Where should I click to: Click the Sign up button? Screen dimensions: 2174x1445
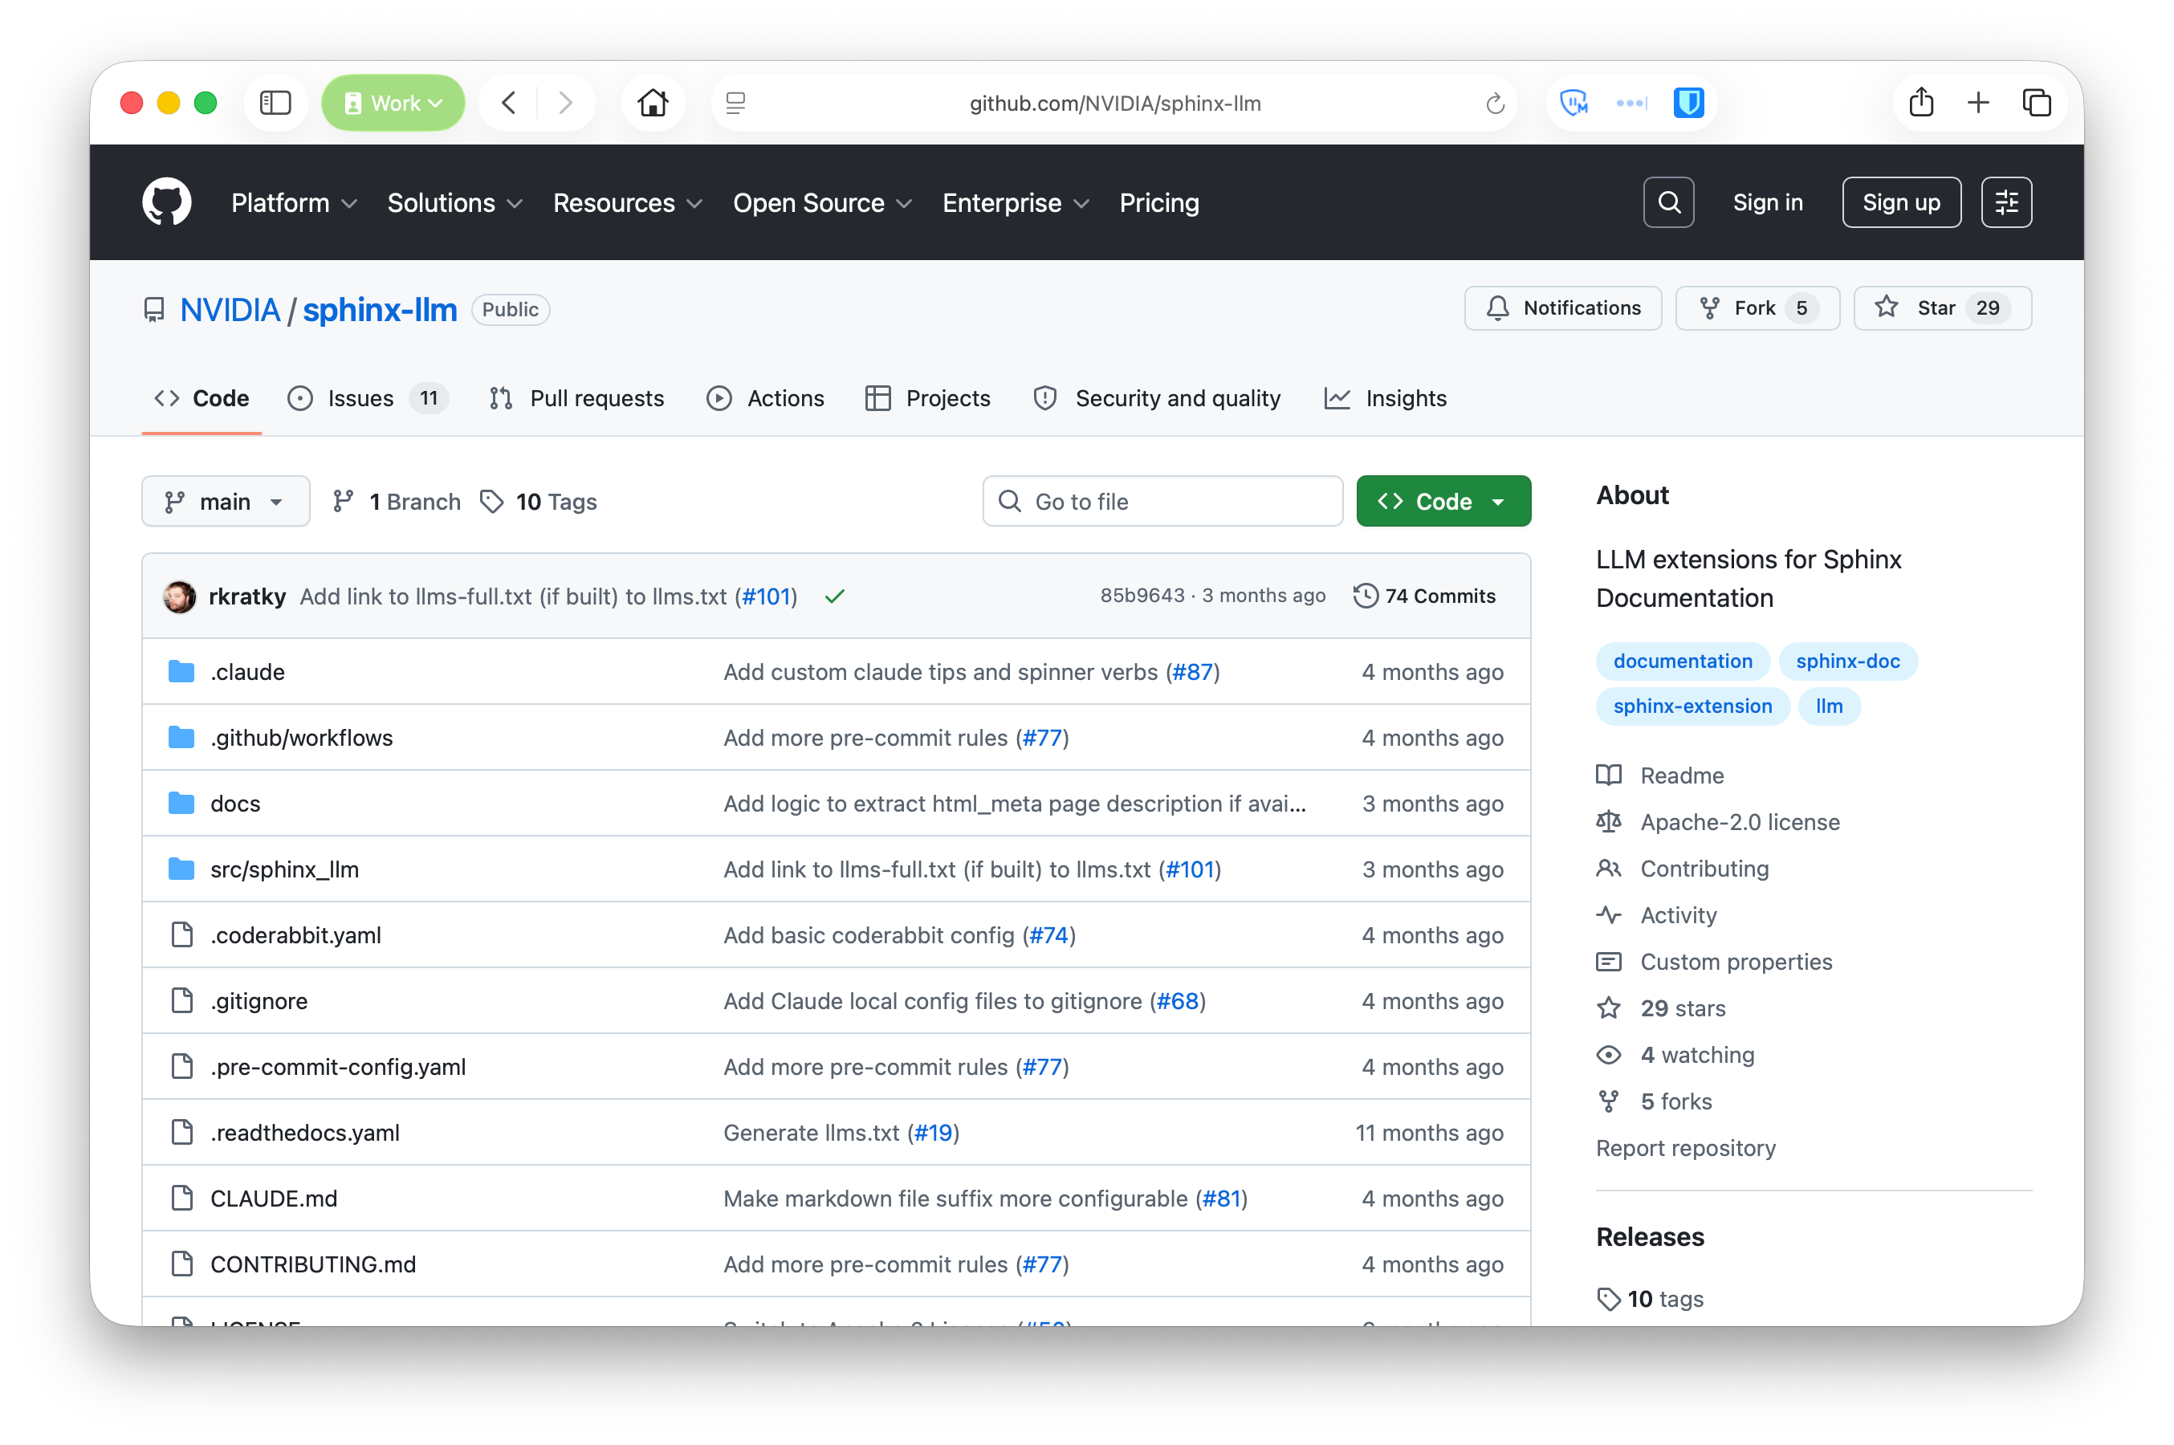(1900, 201)
